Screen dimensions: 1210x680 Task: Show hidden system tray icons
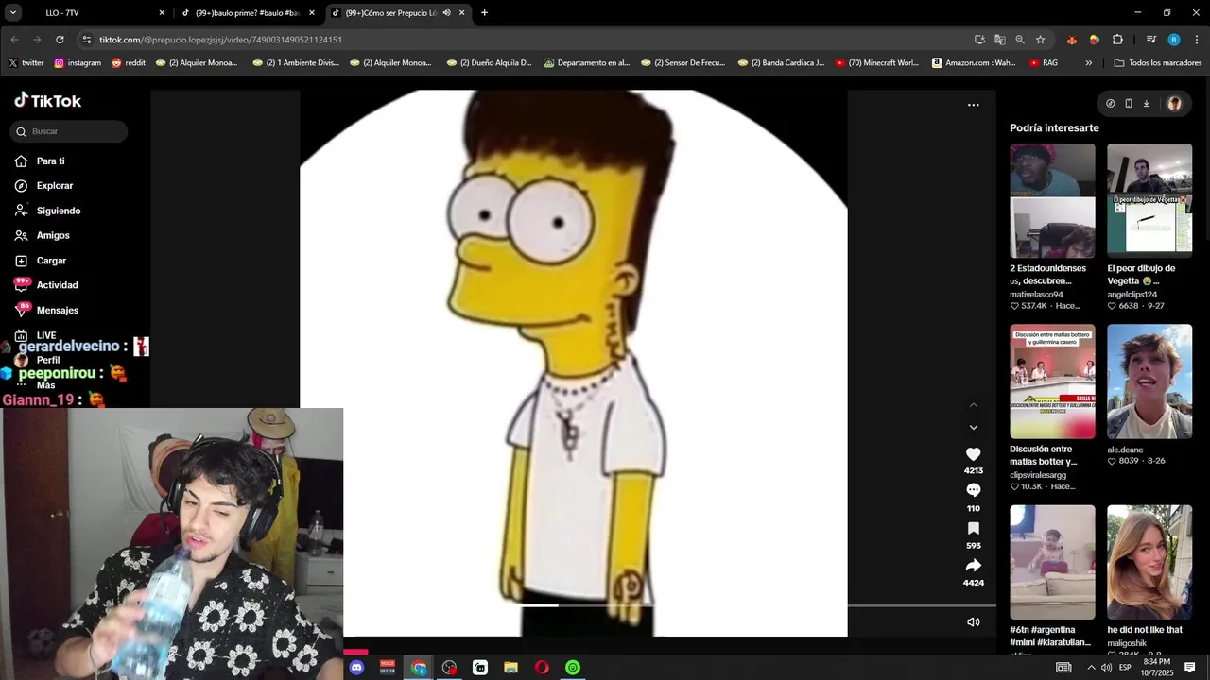coord(1091,667)
